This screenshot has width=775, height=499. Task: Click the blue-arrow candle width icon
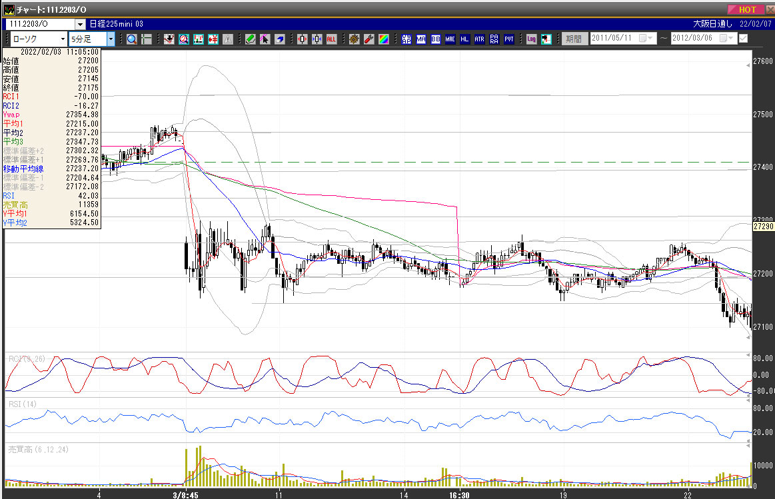point(317,39)
